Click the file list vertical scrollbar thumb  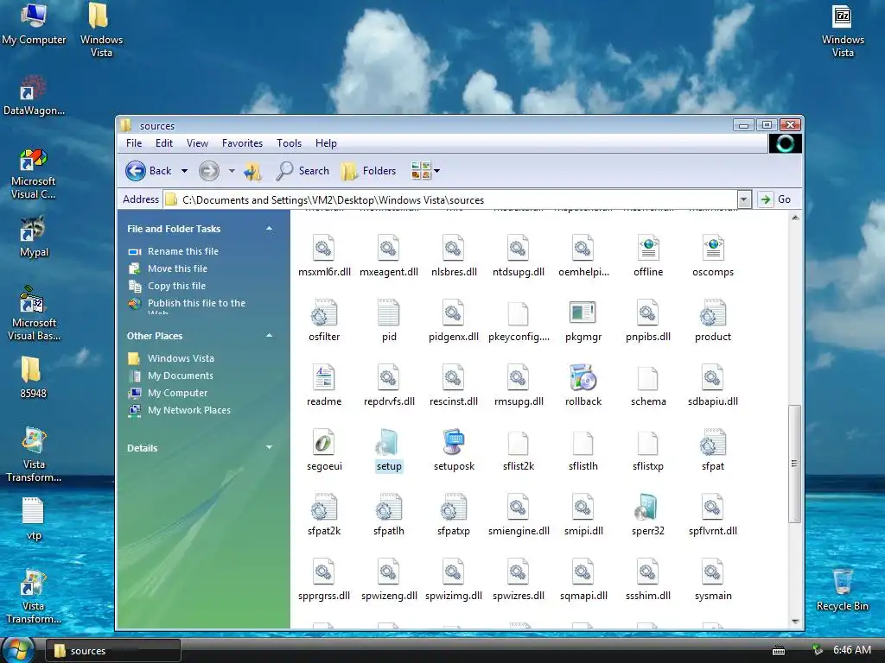pos(795,464)
